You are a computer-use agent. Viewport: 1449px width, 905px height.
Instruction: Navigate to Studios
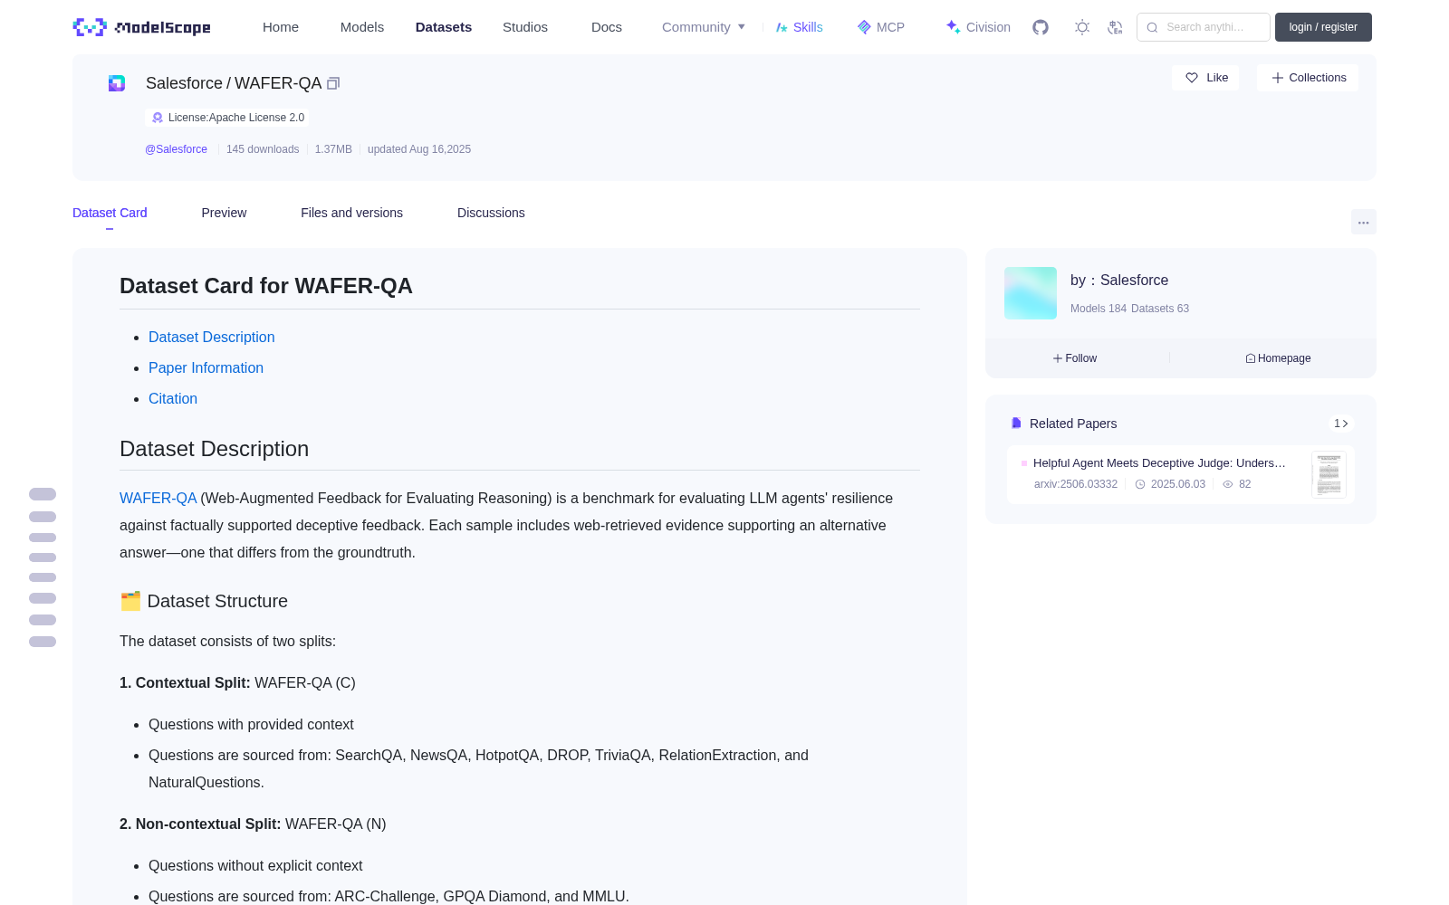(525, 27)
